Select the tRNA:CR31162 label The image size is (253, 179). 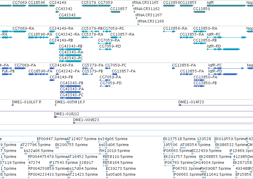[x=147, y=9]
